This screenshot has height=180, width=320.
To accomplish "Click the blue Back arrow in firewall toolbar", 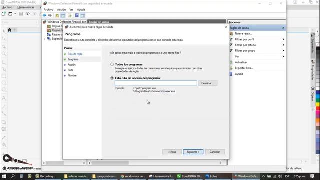I will 44,15.
